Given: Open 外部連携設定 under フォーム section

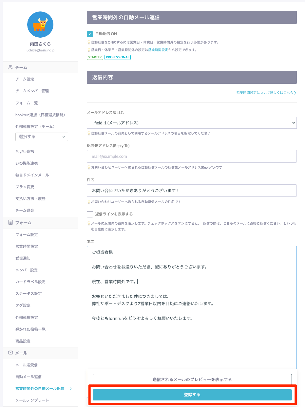Looking at the screenshot, I should point(27,318).
